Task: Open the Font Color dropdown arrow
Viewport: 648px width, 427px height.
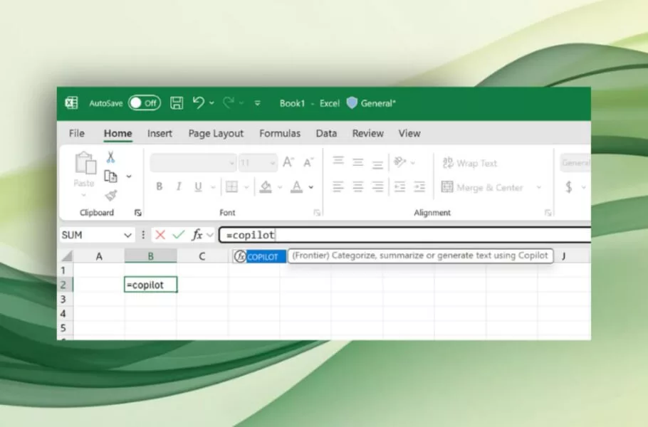Action: pyautogui.click(x=311, y=187)
